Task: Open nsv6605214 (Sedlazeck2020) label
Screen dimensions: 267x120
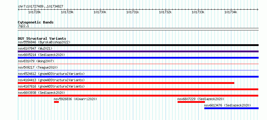Action: tap(41, 55)
